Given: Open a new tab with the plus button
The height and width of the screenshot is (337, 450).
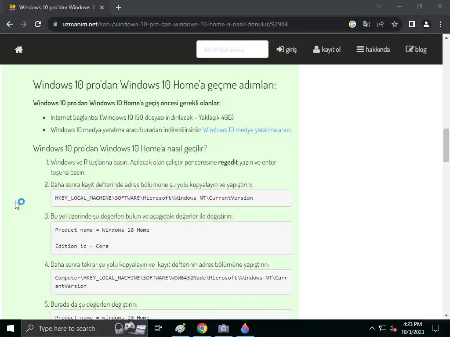Looking at the screenshot, I should pyautogui.click(x=119, y=7).
